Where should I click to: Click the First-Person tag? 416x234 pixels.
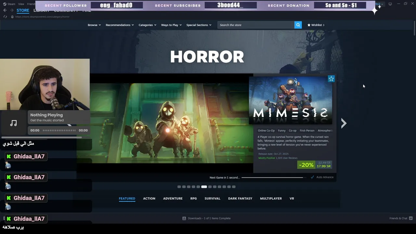pyautogui.click(x=307, y=131)
